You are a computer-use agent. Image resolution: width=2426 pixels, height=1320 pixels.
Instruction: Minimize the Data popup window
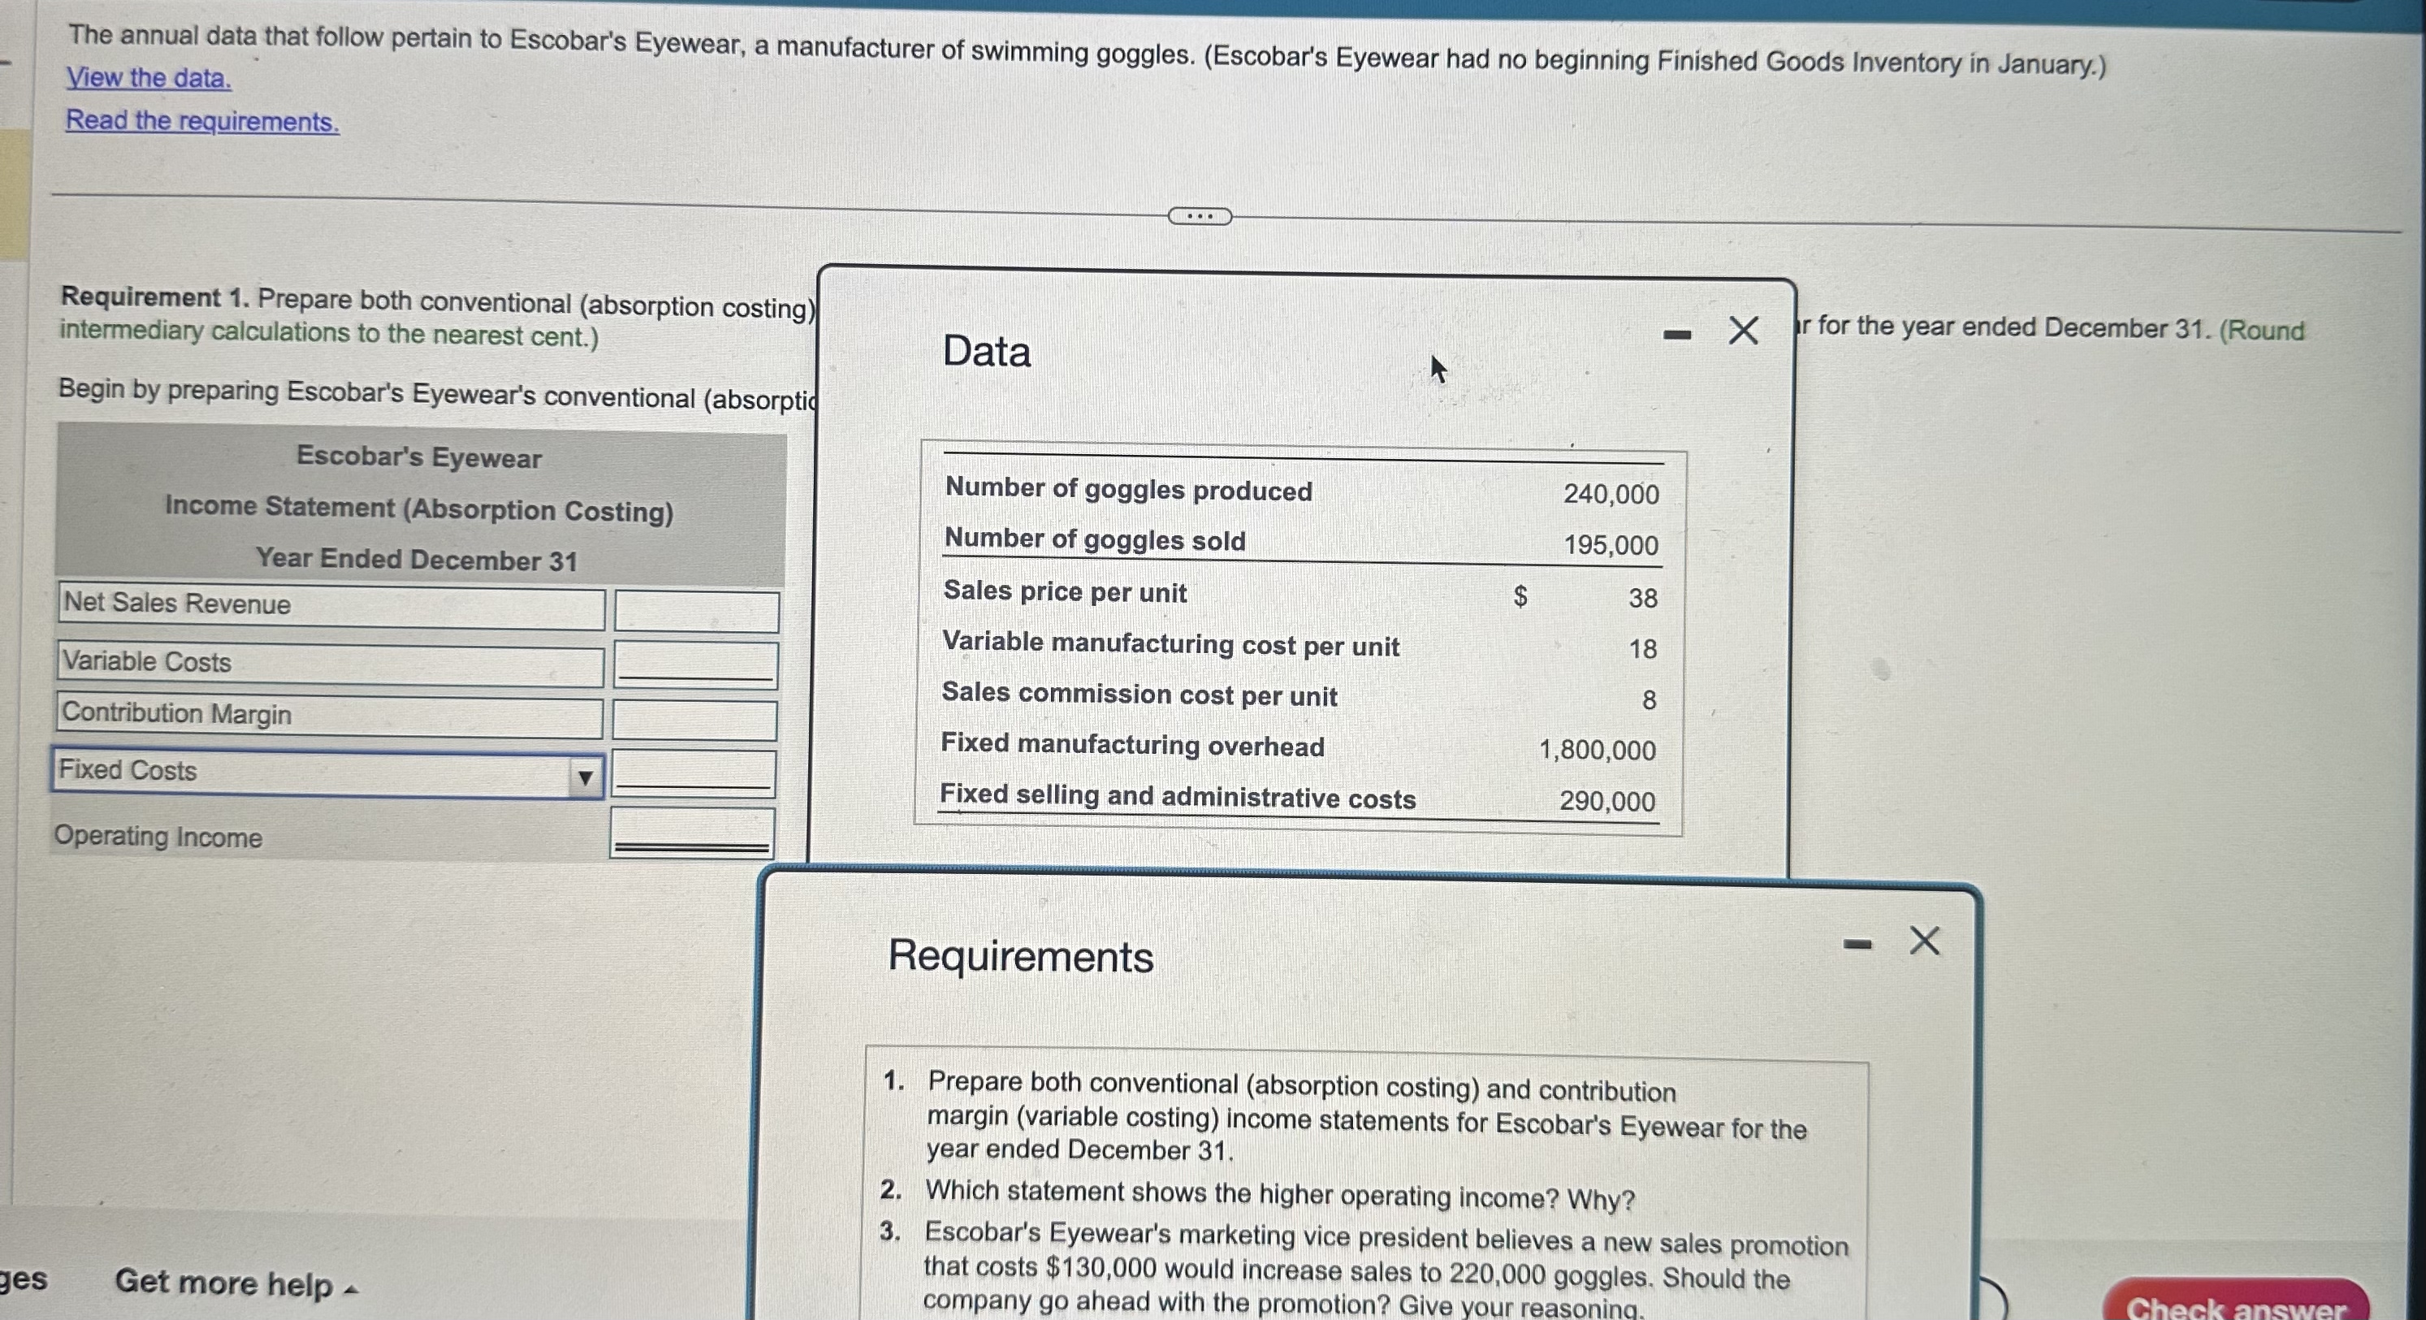pyautogui.click(x=1677, y=335)
